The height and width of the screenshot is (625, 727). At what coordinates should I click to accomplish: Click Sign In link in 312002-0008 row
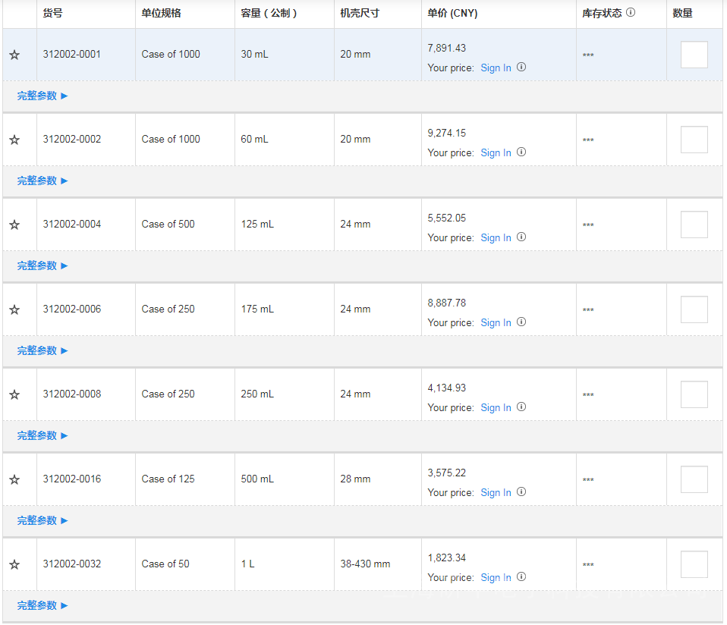496,407
